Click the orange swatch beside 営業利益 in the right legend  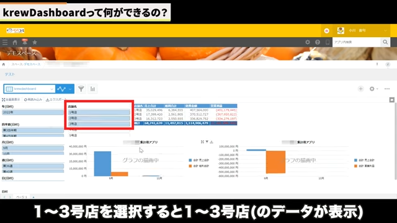point(355,166)
